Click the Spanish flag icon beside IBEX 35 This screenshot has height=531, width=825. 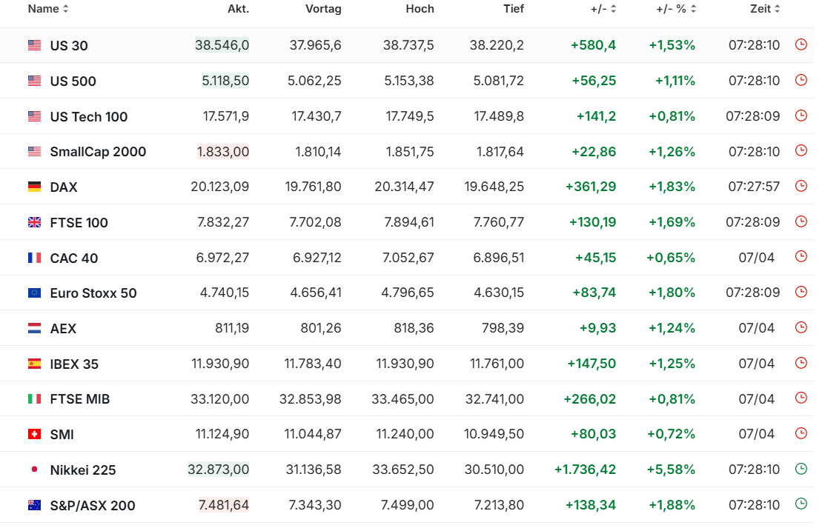pyautogui.click(x=34, y=364)
